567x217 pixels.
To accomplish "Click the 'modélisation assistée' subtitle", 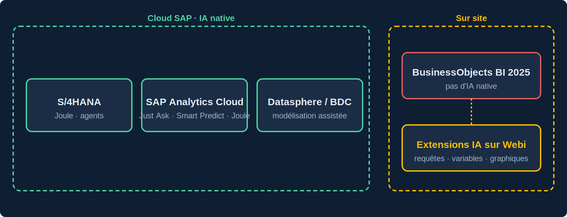I will click(310, 116).
